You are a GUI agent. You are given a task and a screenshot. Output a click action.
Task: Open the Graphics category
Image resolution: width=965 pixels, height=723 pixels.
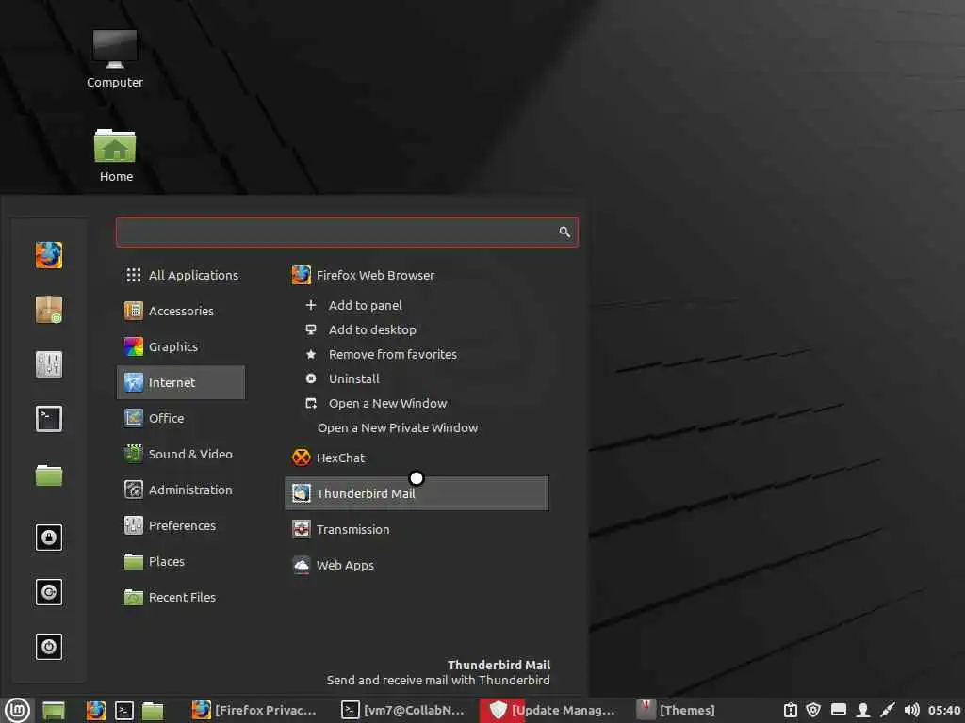click(181, 346)
